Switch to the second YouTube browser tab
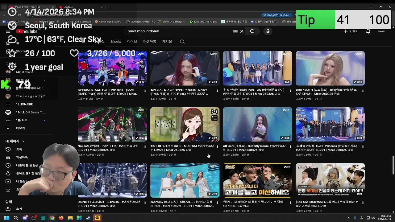 81,7
